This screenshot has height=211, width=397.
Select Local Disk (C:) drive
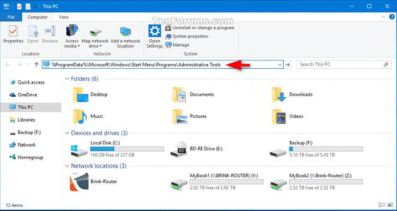(x=117, y=149)
